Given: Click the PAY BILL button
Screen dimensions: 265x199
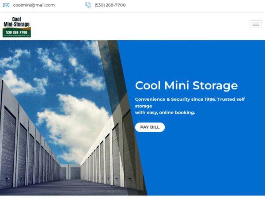Looking at the screenshot, I should click(150, 127).
